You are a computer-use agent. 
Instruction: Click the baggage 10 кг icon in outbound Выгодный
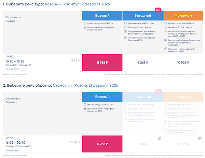[125, 27]
